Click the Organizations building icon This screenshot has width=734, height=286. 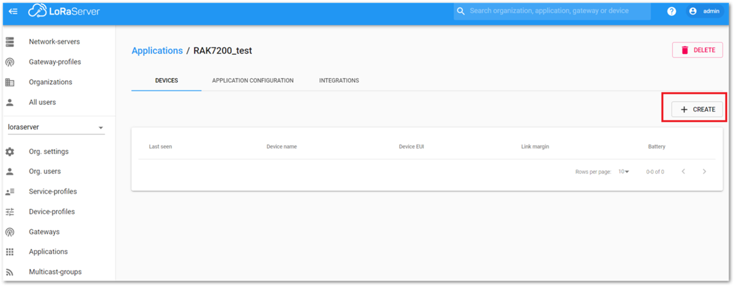coord(10,82)
